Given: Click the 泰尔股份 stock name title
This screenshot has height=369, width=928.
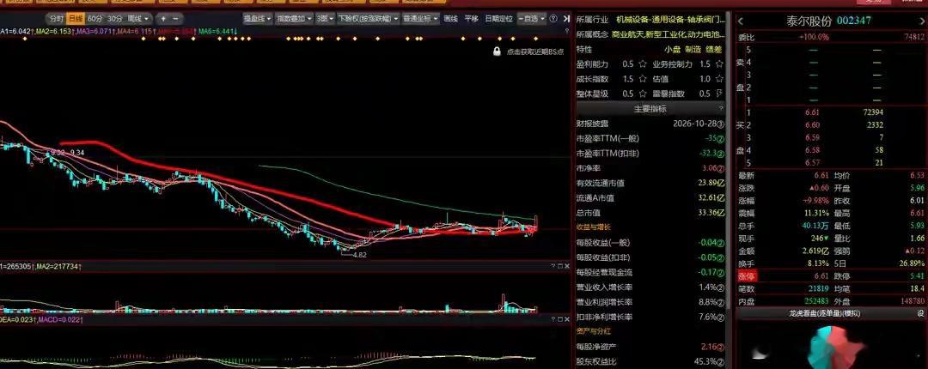Looking at the screenshot, I should coord(809,21).
